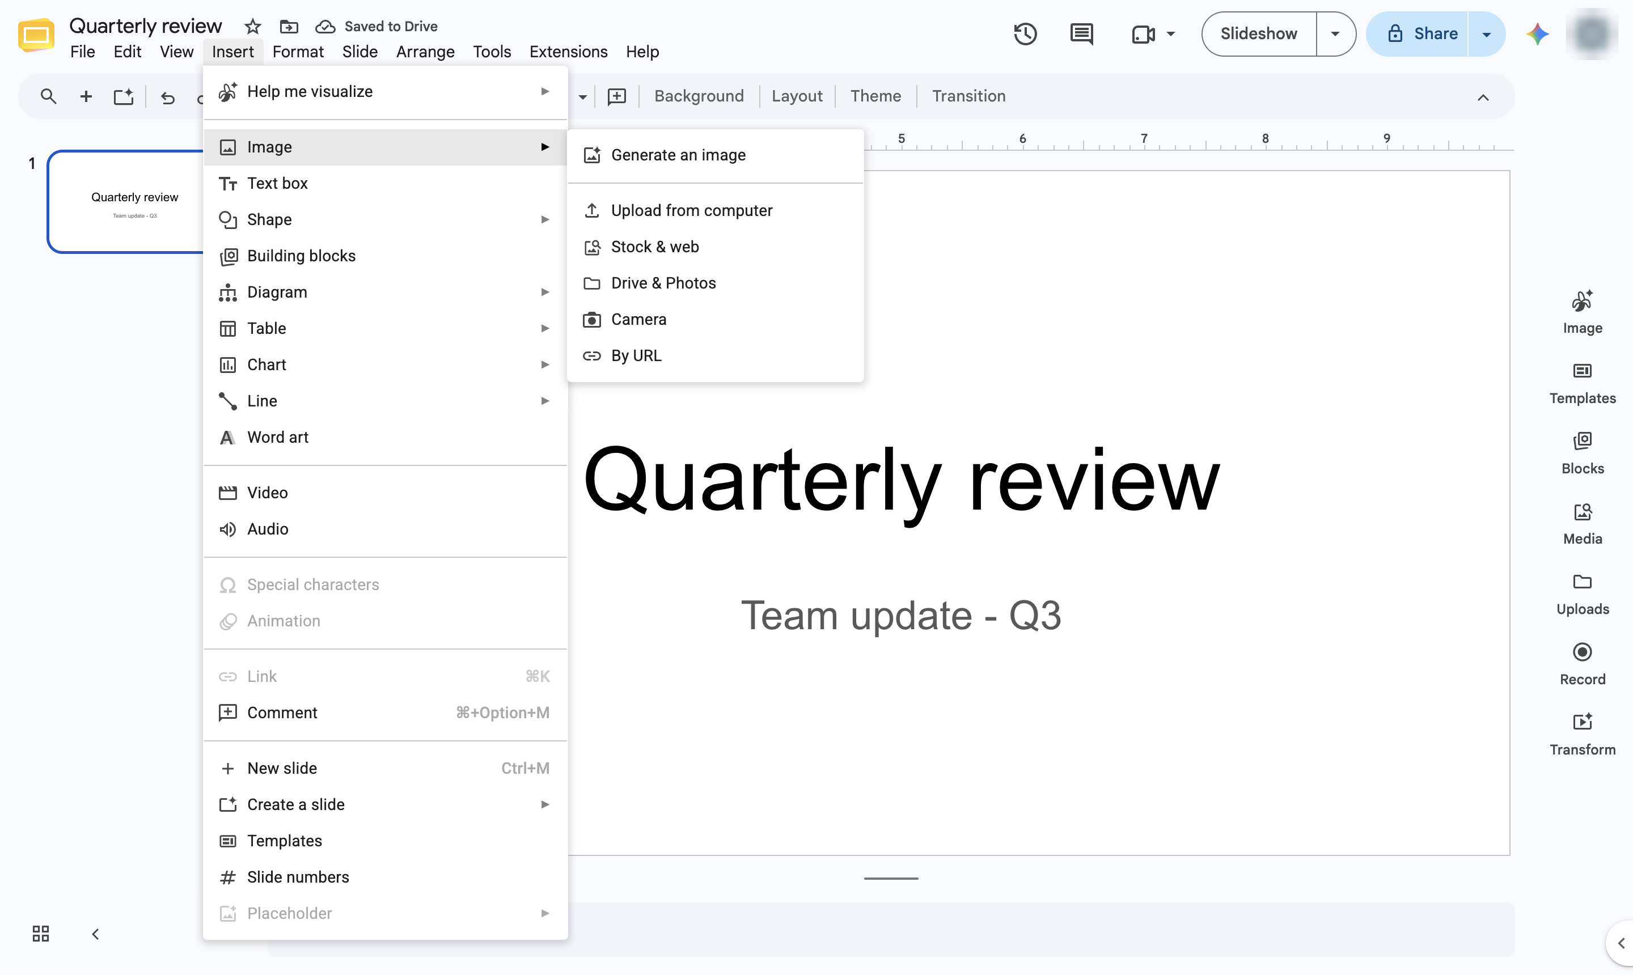Click the Theme toolbar button

875,96
